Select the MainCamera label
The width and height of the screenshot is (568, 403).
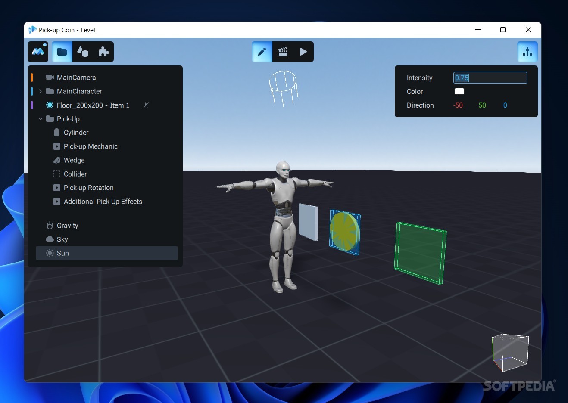(76, 77)
